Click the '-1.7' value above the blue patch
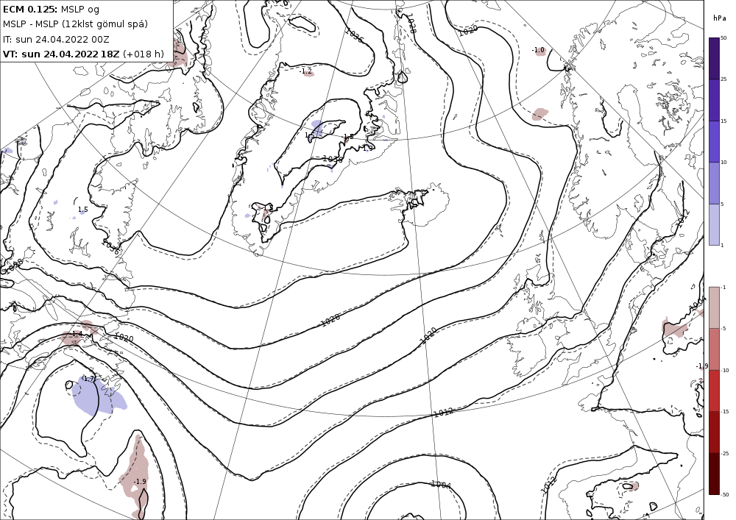The width and height of the screenshot is (736, 520). pos(88,378)
